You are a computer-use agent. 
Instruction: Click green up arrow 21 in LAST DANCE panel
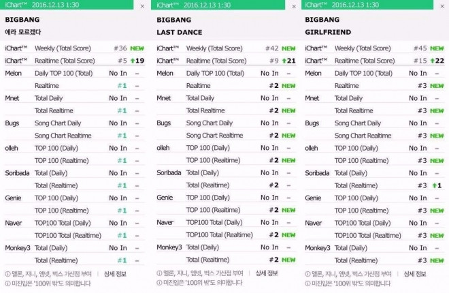coord(288,61)
